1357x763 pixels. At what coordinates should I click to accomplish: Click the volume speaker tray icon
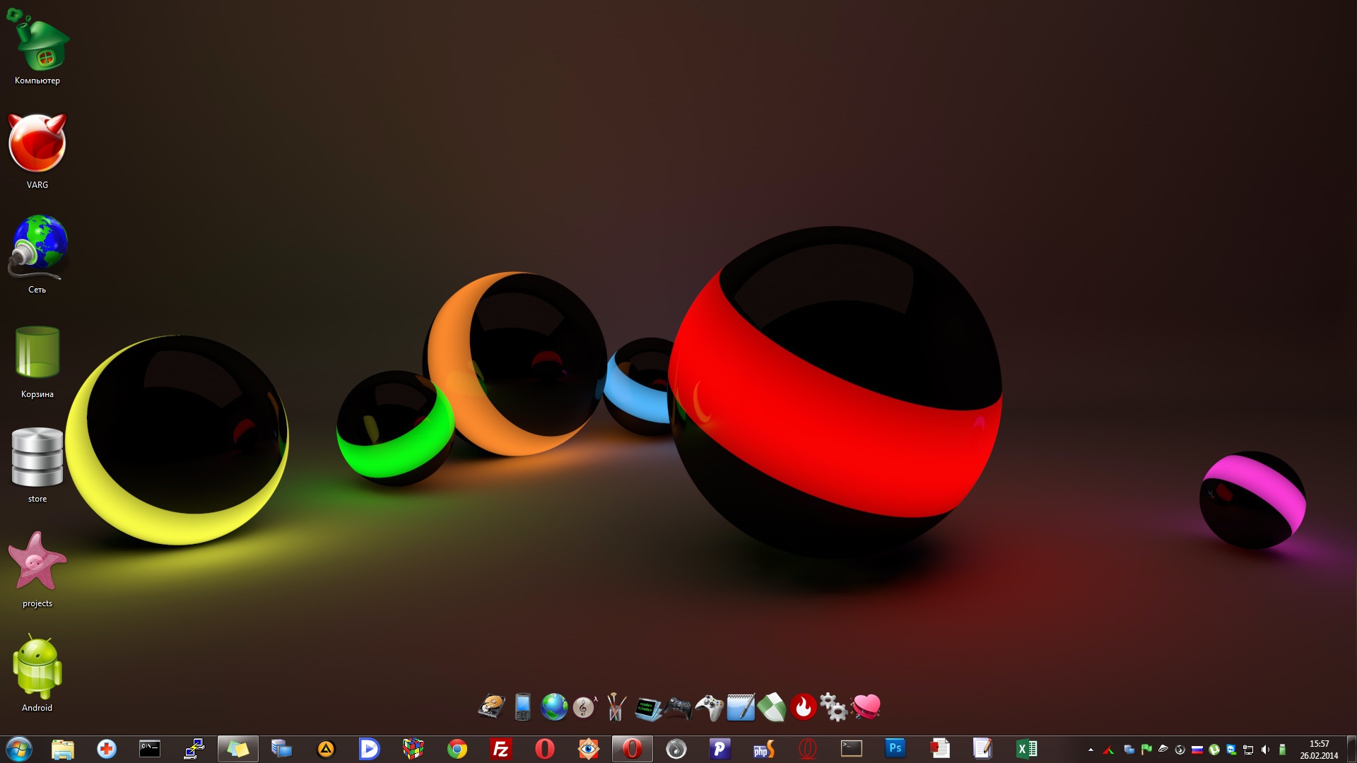click(1265, 750)
